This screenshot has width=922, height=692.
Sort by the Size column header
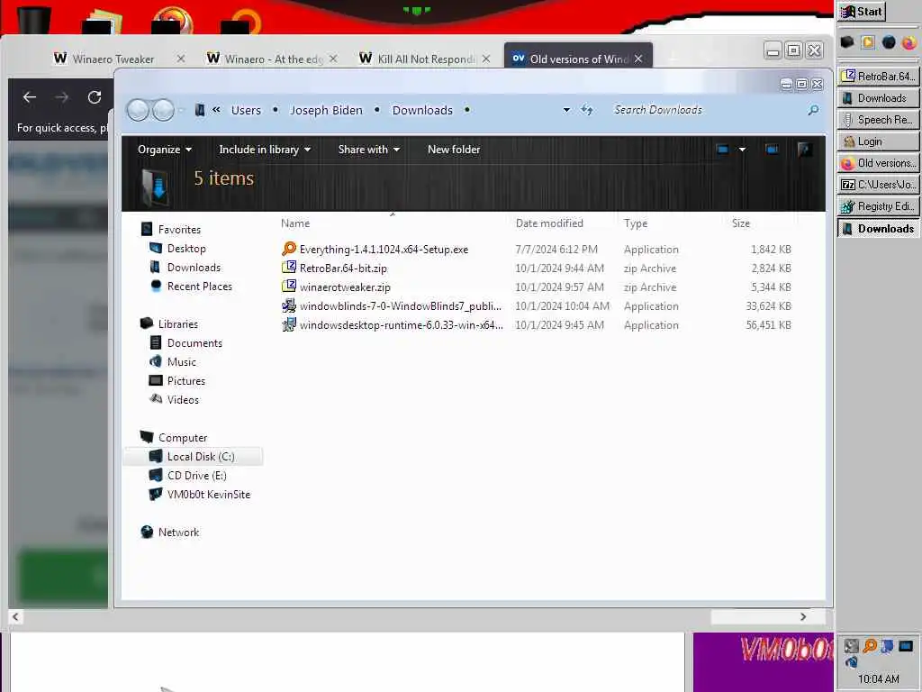[x=741, y=223]
